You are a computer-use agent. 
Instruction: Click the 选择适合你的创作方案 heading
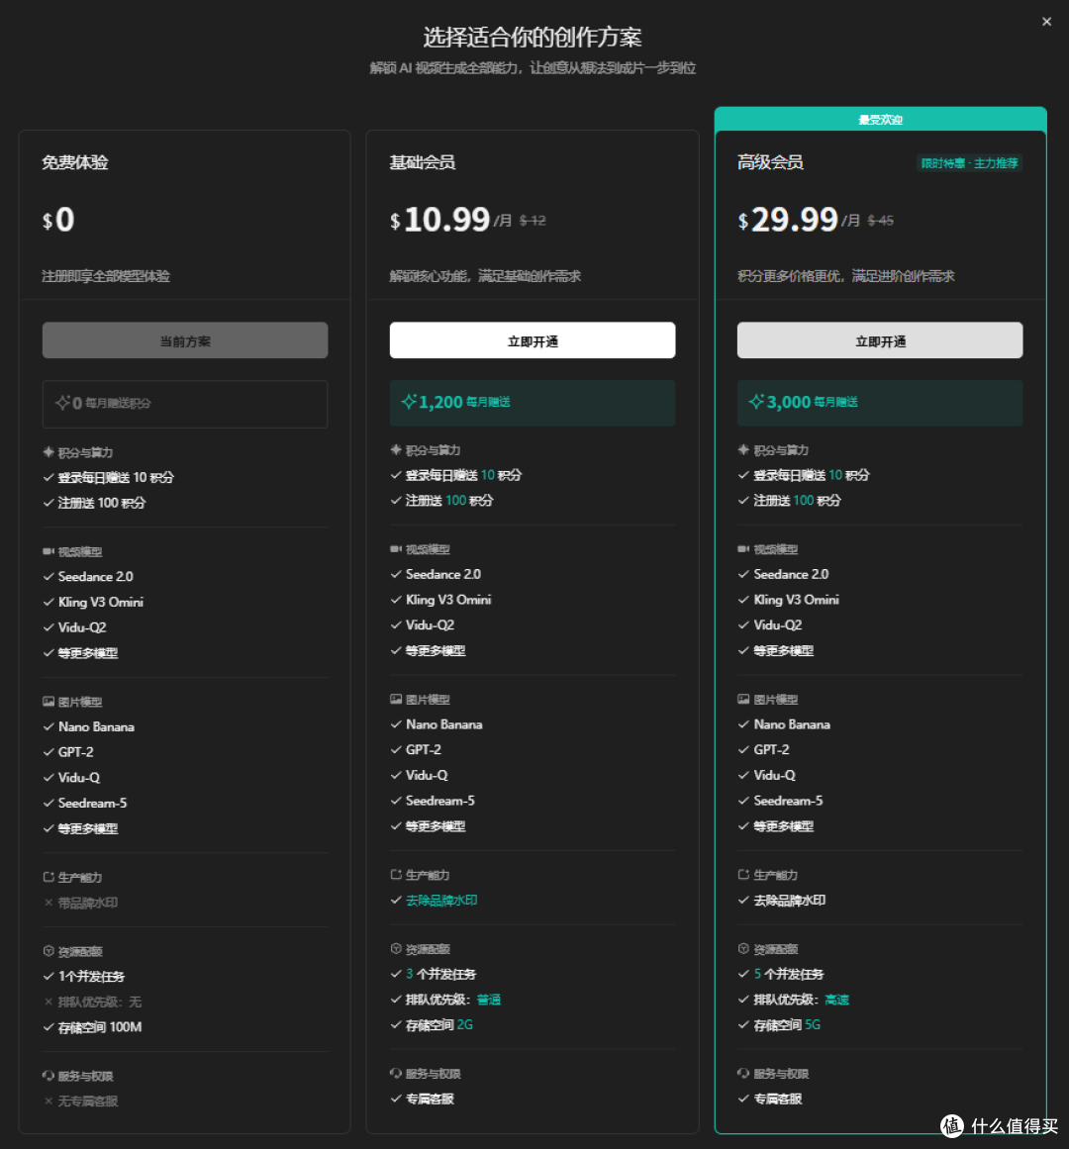[532, 37]
